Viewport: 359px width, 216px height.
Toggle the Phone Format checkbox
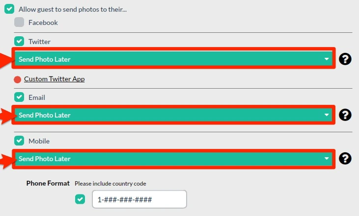point(80,199)
